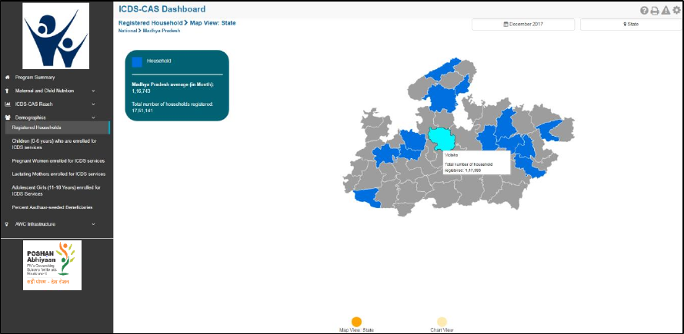Viewport: 684px width, 334px height.
Task: Collapse the Demographics section chevron
Action: [93, 117]
